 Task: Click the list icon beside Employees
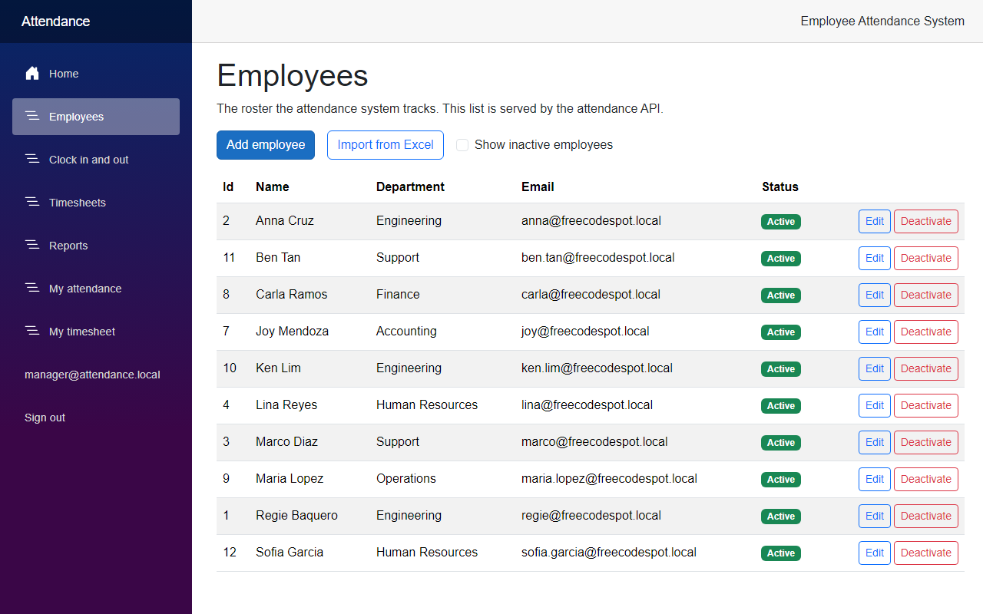coord(32,116)
